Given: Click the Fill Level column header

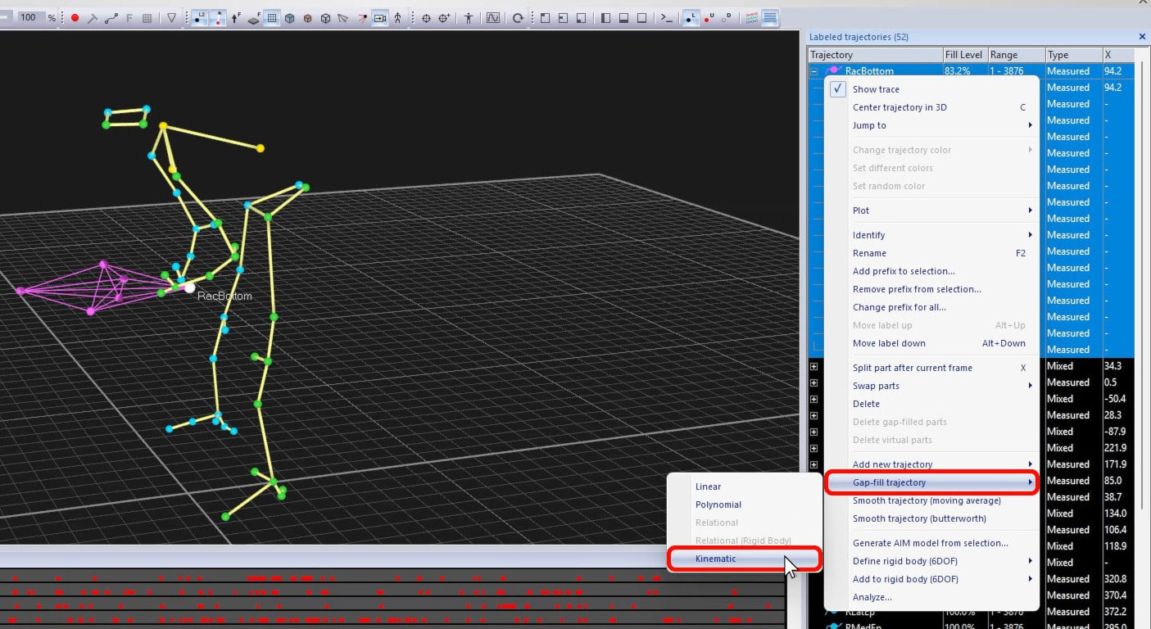Looking at the screenshot, I should [x=963, y=55].
